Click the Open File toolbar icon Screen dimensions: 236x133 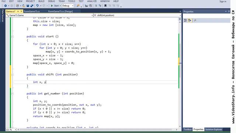(x=24, y=6)
